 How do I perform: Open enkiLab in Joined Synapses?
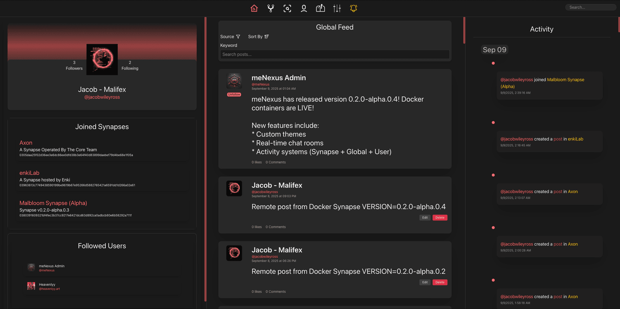click(x=29, y=173)
